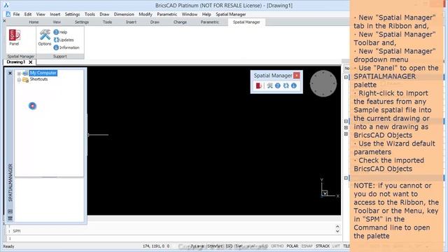Click the gray Look From compass widget
Viewport: 448px width, 252px height.
pyautogui.click(x=323, y=83)
